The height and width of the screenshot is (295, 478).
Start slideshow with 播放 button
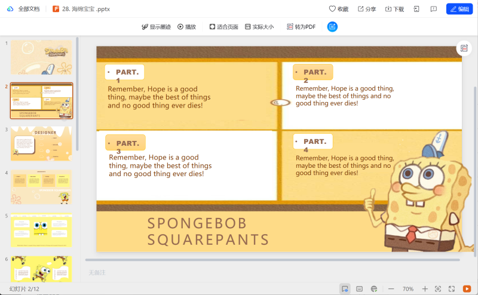point(186,27)
